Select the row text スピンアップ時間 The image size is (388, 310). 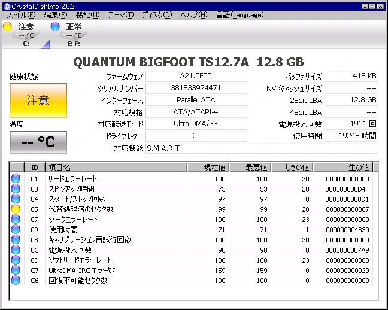[x=71, y=189]
